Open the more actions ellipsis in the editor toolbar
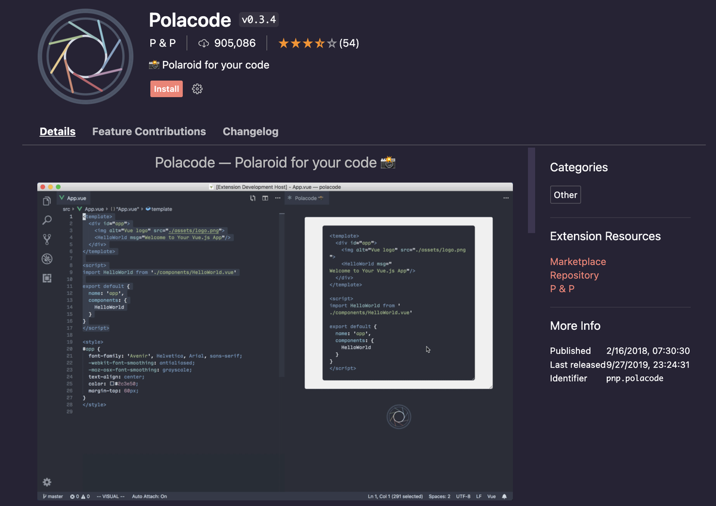Viewport: 716px width, 506px height. coord(277,197)
